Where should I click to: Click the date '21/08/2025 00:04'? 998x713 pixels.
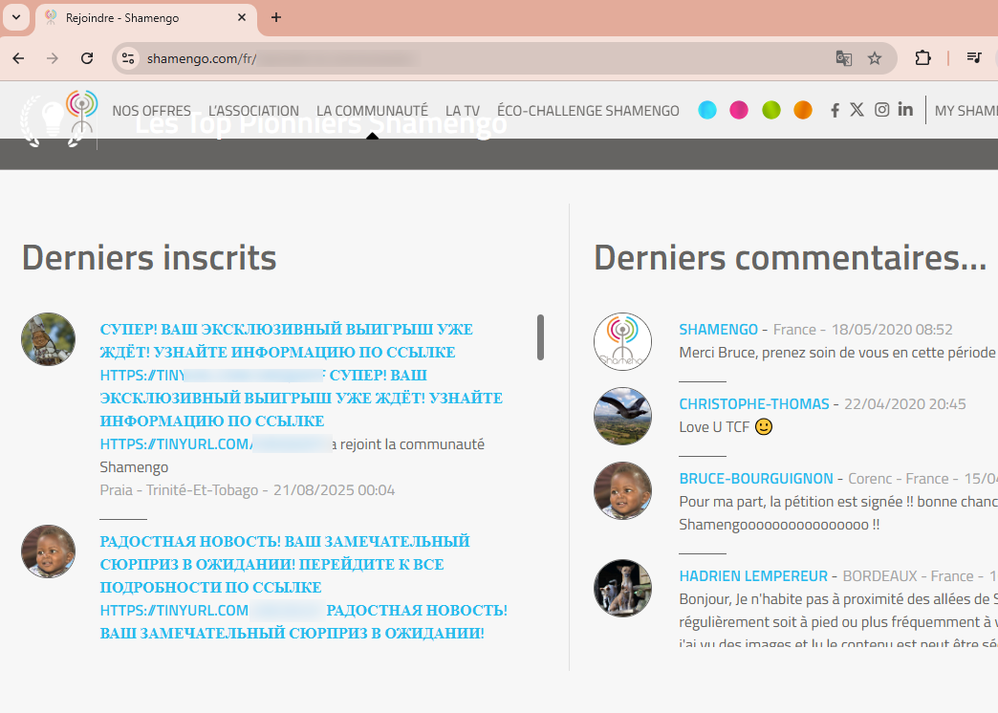click(x=335, y=490)
